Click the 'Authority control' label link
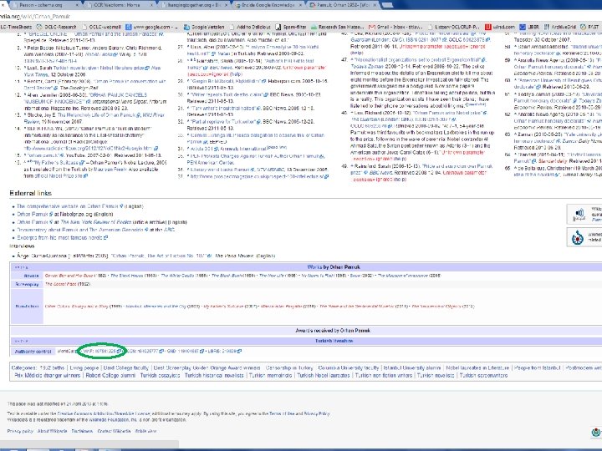This screenshot has width=602, height=451. [x=33, y=352]
